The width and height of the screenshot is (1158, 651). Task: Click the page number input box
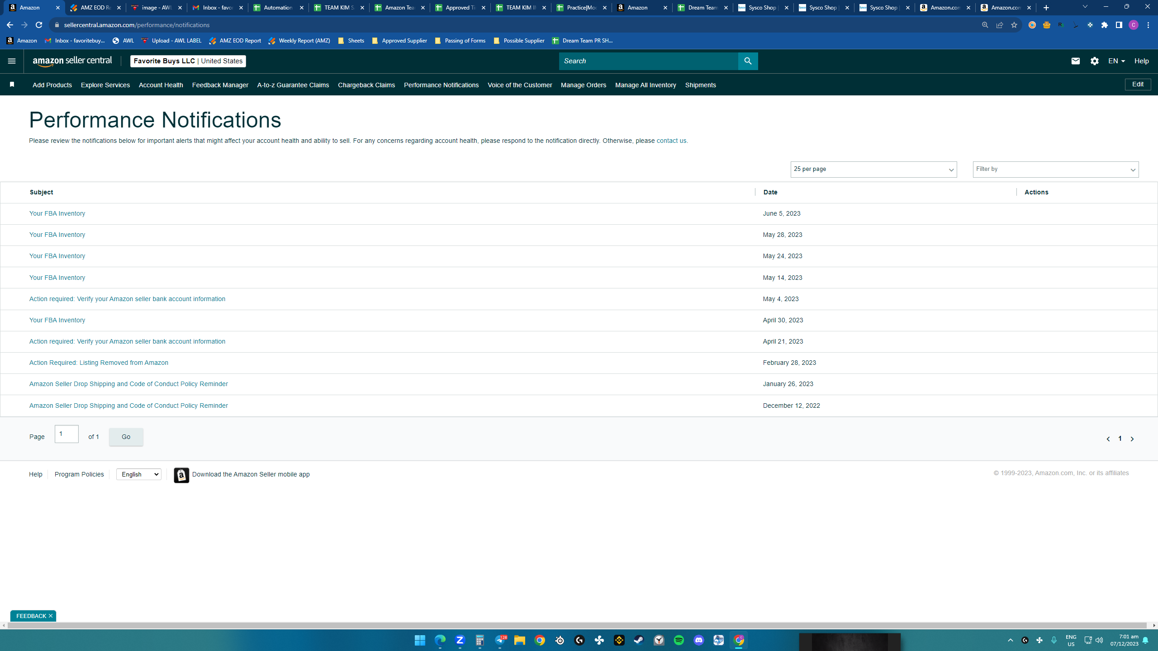[x=66, y=434]
